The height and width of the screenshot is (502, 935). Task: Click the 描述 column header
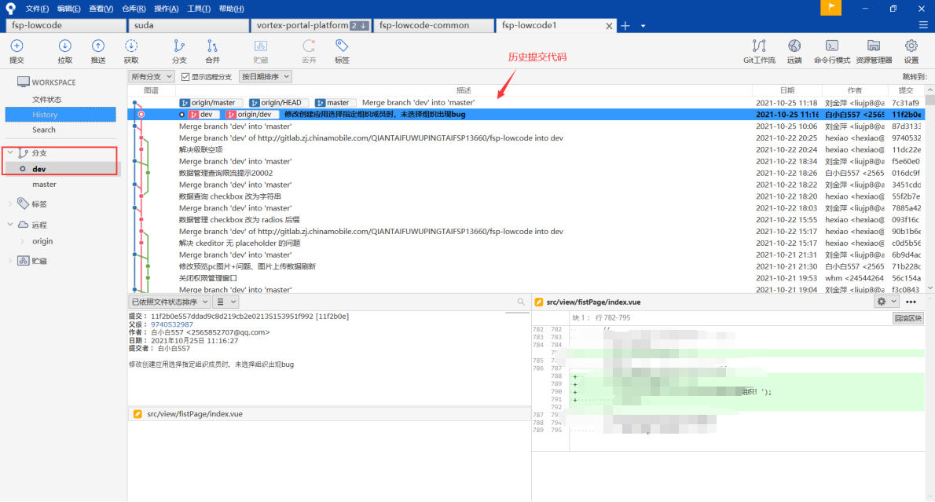464,90
